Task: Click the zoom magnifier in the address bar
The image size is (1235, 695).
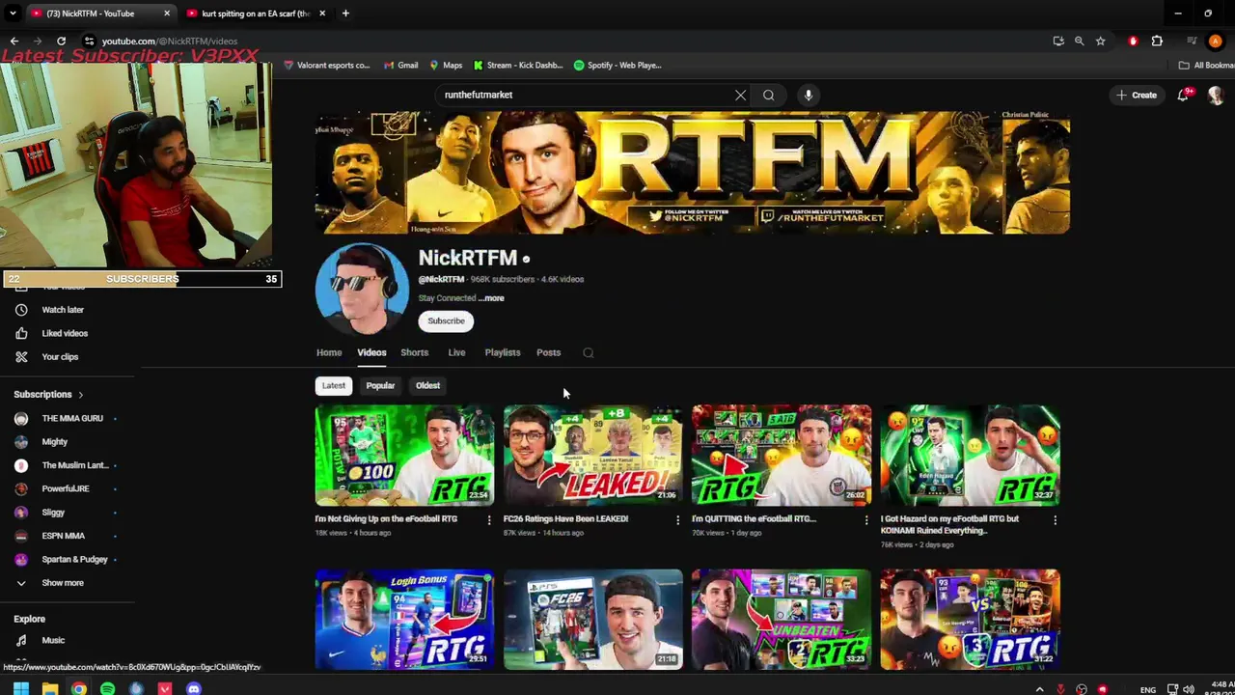Action: pyautogui.click(x=1079, y=41)
